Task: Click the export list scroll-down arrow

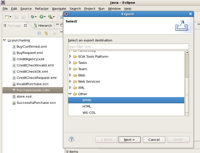Action: (x=187, y=114)
